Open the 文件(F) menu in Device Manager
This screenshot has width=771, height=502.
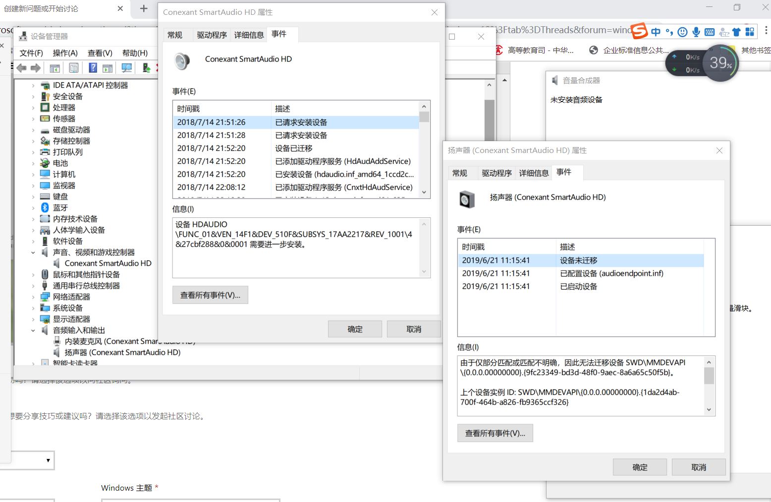(31, 53)
